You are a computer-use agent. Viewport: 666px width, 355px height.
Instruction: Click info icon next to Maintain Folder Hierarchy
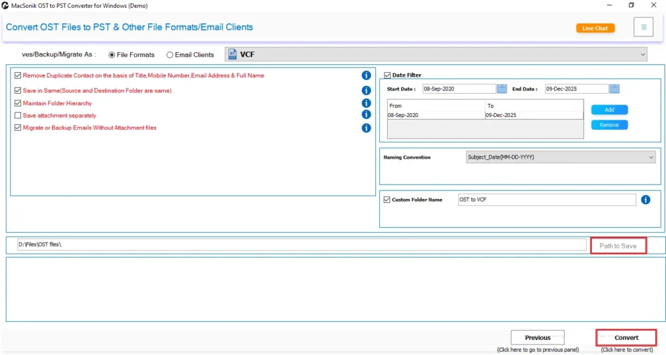click(366, 103)
